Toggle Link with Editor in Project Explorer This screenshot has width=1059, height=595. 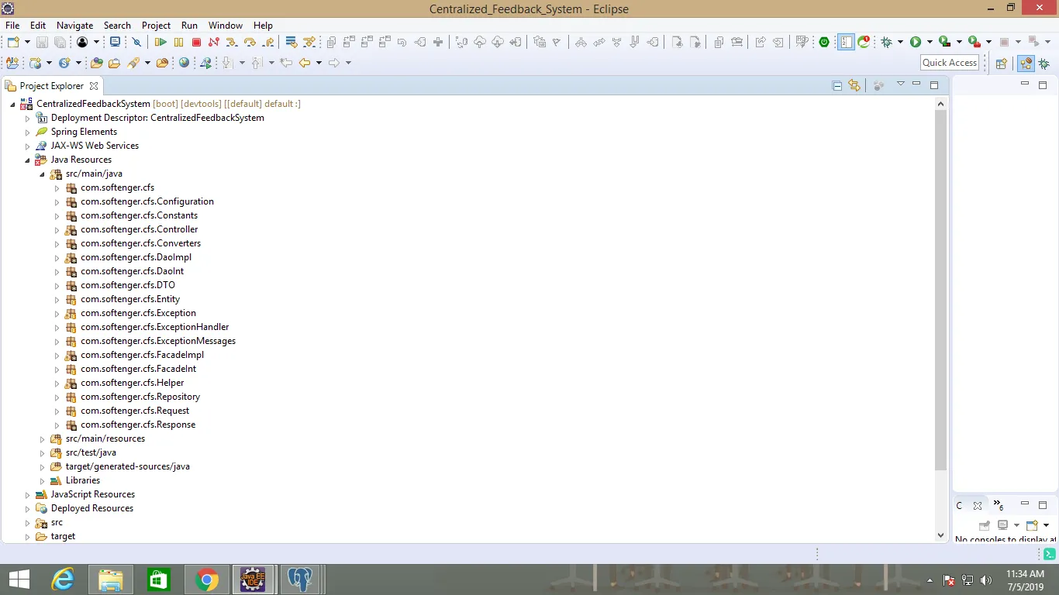pyautogui.click(x=854, y=85)
